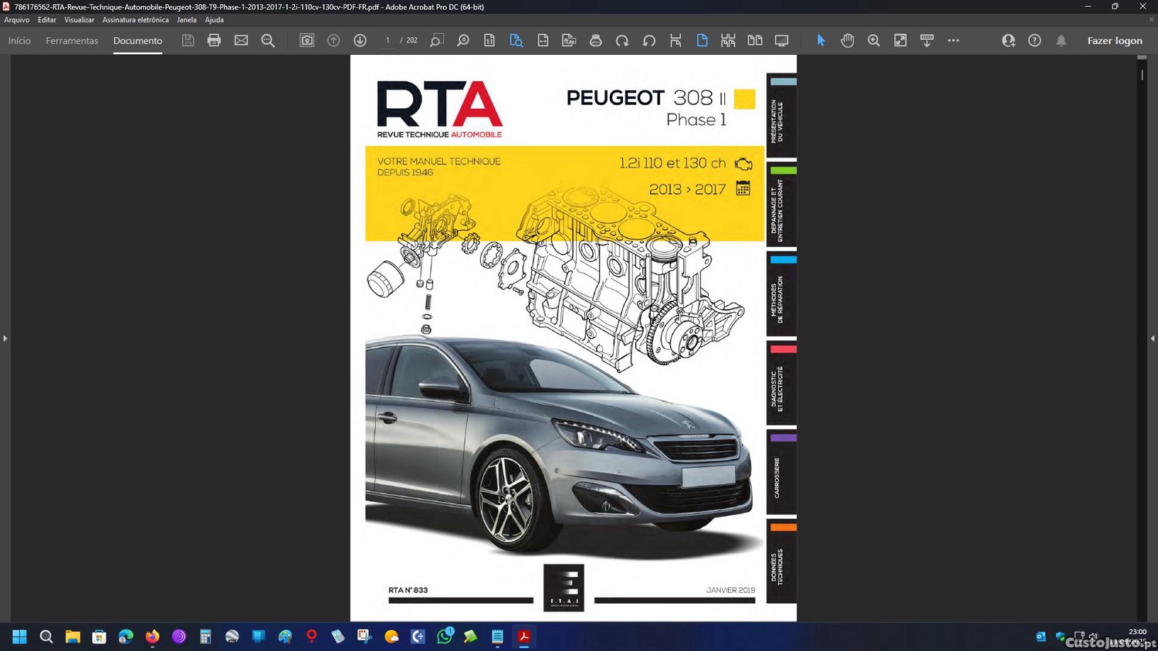Show more tools via three dots
This screenshot has height=651, width=1158.
coord(953,40)
